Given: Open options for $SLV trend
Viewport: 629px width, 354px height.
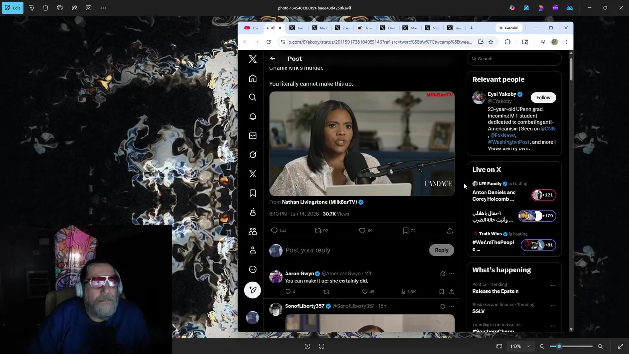Looking at the screenshot, I should (x=553, y=305).
